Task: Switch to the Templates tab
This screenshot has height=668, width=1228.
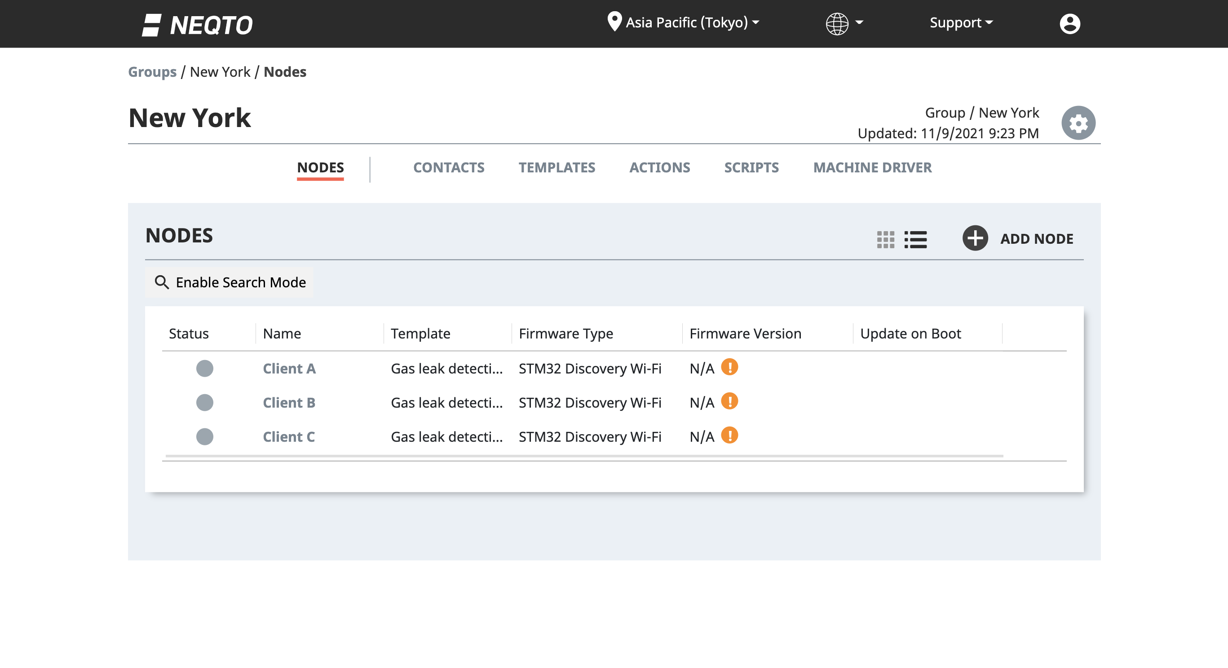Action: (557, 167)
